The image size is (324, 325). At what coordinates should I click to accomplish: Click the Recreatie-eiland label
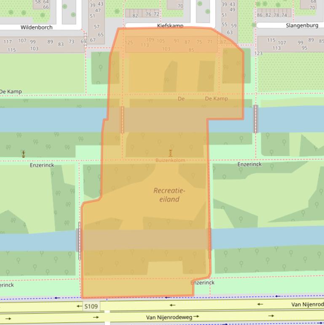point(169,195)
